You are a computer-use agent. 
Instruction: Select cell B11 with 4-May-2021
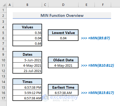(x=27, y=65)
